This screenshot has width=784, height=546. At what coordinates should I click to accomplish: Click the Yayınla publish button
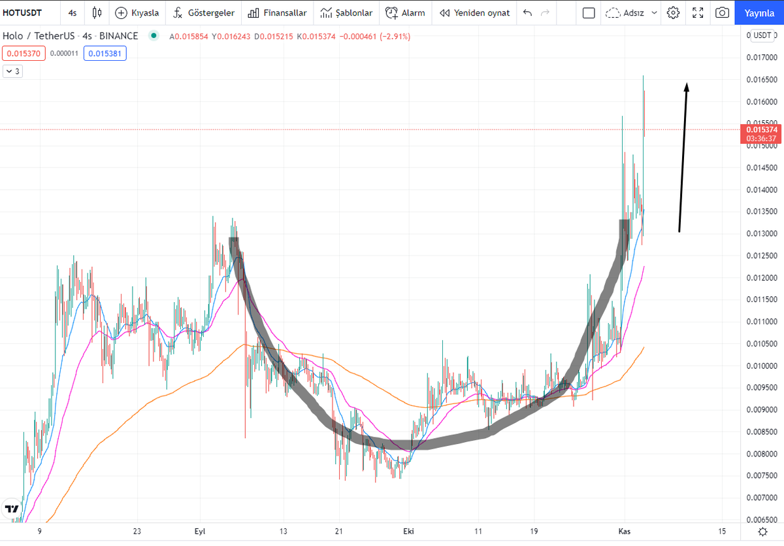[x=759, y=12]
